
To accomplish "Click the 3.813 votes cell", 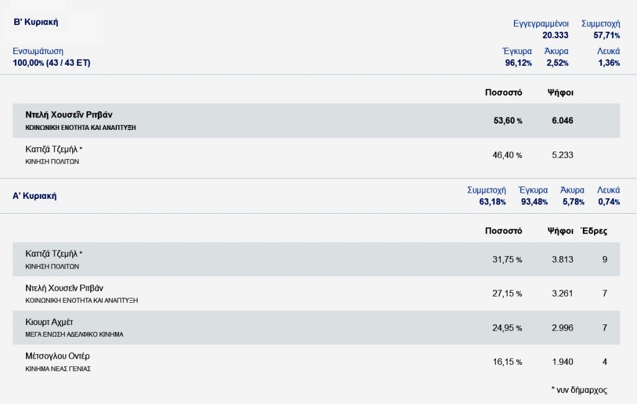I will [562, 259].
